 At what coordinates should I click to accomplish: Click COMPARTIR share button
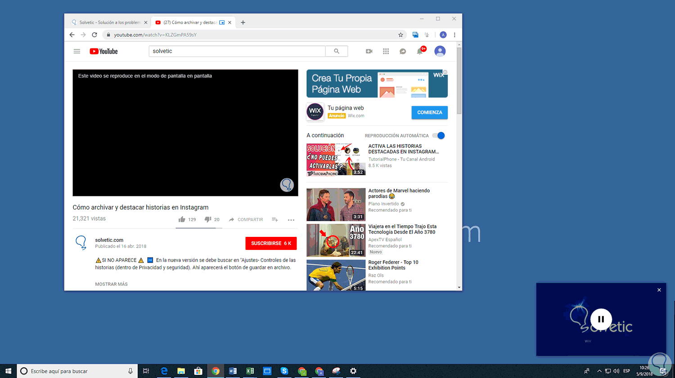(x=246, y=219)
